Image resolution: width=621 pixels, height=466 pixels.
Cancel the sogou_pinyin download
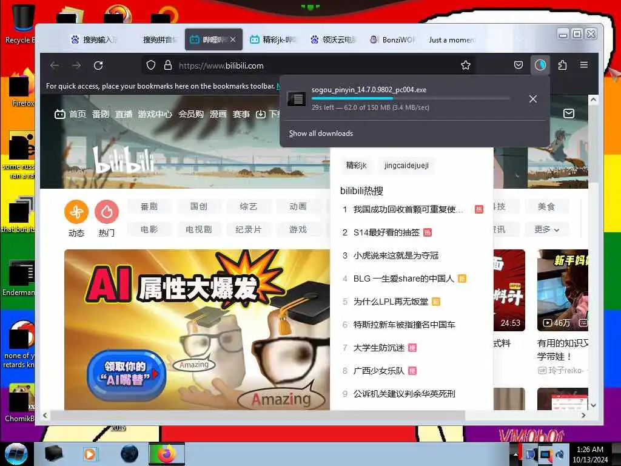pyautogui.click(x=533, y=99)
